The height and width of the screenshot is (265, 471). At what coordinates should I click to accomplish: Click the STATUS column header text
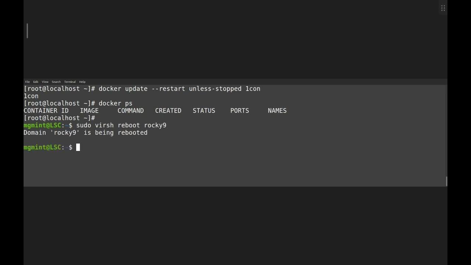pyautogui.click(x=204, y=111)
